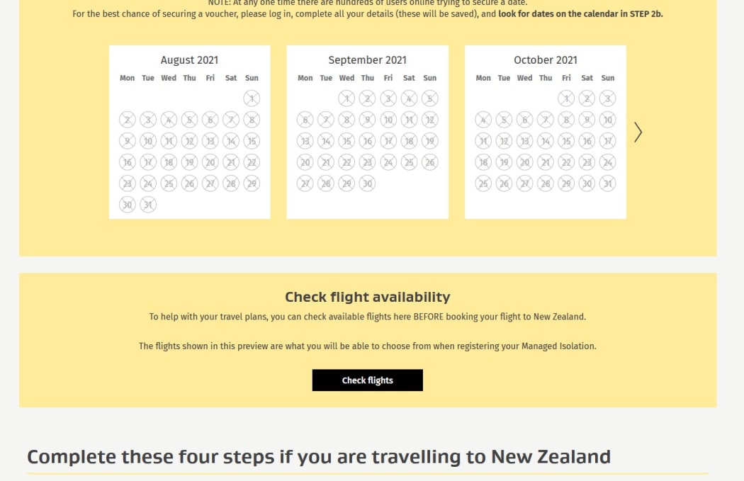Select the August 2021 month header
Image resolution: width=744 pixels, height=481 pixels.
click(x=189, y=60)
